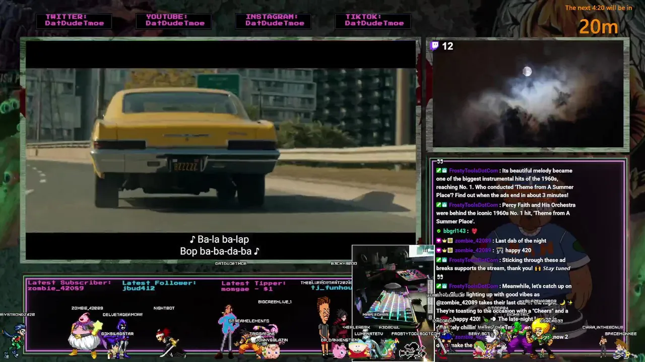Click the crown badge on 'Last dab of the night'
Viewport: 645px width, 362px height.
click(444, 241)
